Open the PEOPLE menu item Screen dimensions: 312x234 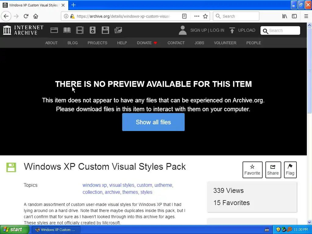254,43
